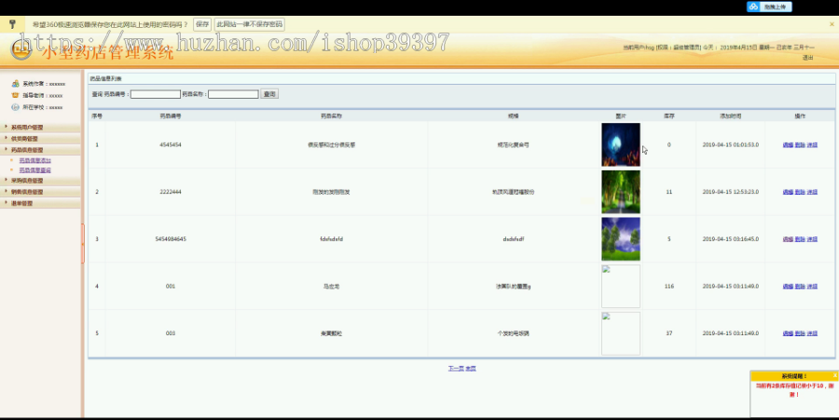This screenshot has height=420, width=839.
Task: Open the forest thumbnail in row 2
Action: (621, 192)
